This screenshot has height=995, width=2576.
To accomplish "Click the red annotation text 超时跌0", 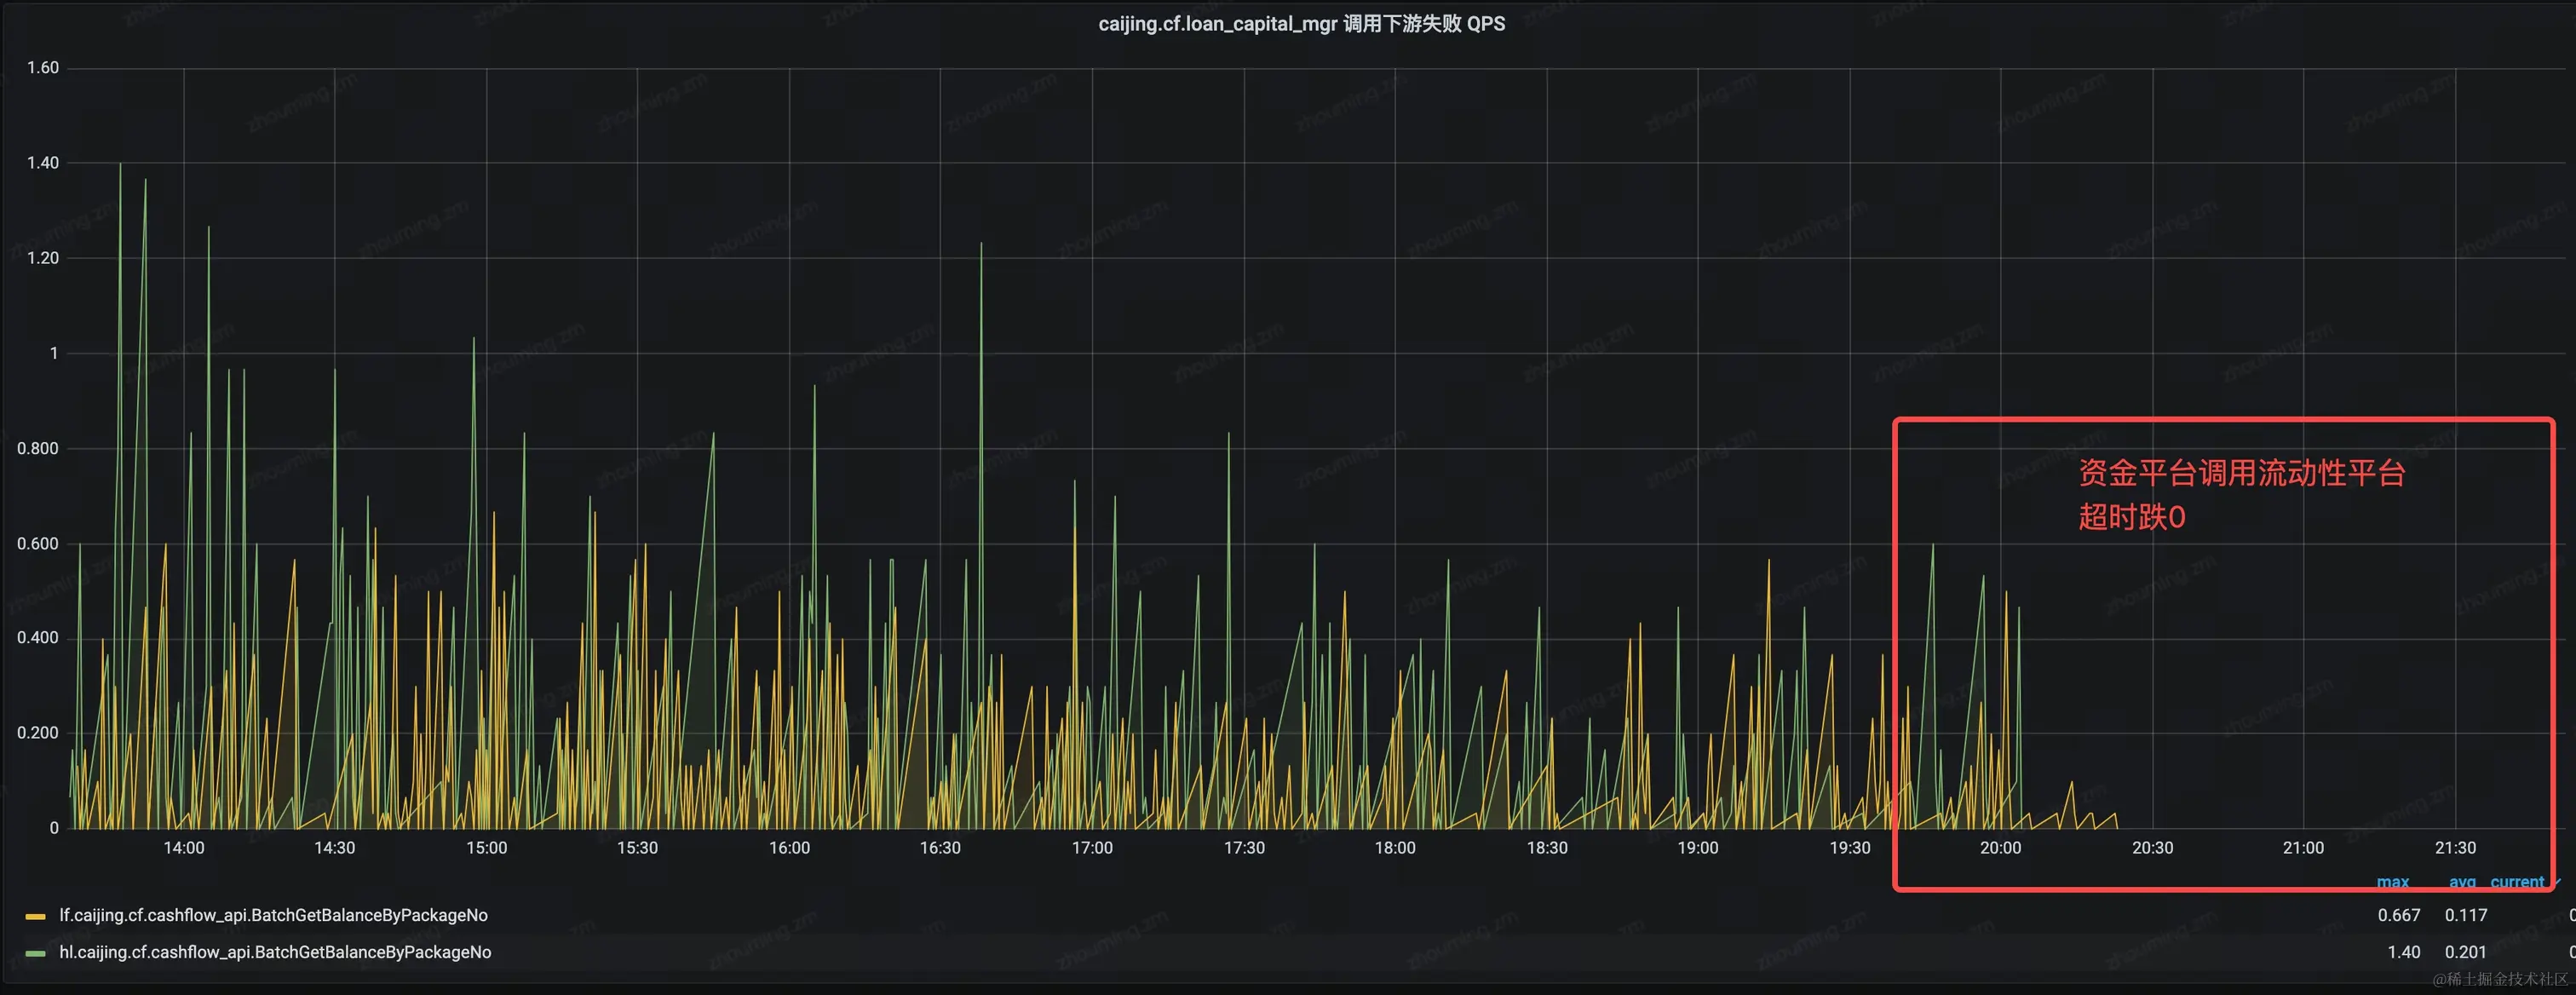I will pyautogui.click(x=2131, y=517).
